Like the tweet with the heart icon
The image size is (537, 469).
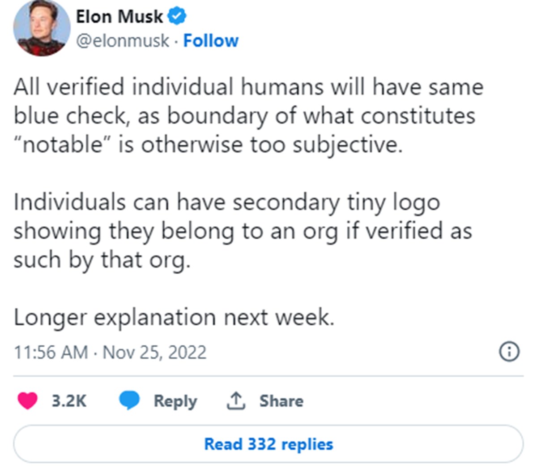[x=27, y=400]
